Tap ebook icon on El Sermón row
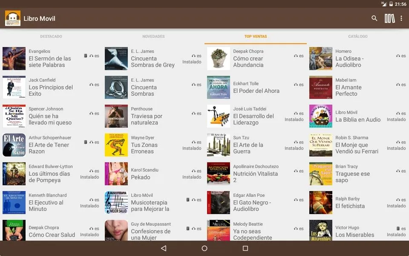Viewport: 409px width, 256px height. pyautogui.click(x=85, y=56)
